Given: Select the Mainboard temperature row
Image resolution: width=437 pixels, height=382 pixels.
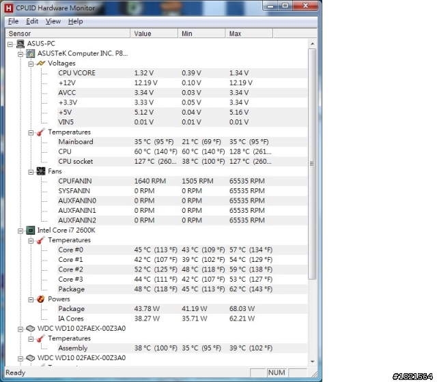Looking at the screenshot, I should tap(182, 142).
